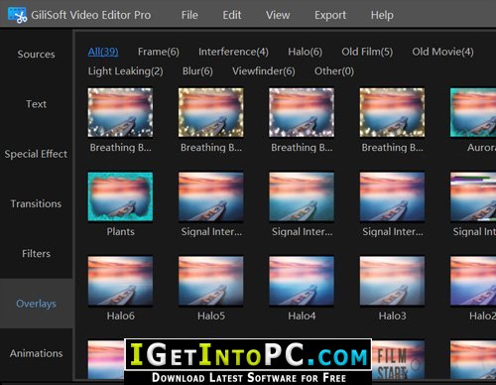Show Viewfinder(6) overlays
496x385 pixels.
[264, 71]
